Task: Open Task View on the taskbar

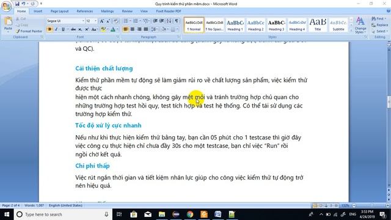Action: pos(119,215)
